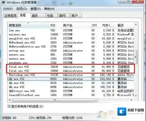Select nvvsvc.exe with PID 956
The width and height of the screenshot is (146, 121).
click(71, 55)
